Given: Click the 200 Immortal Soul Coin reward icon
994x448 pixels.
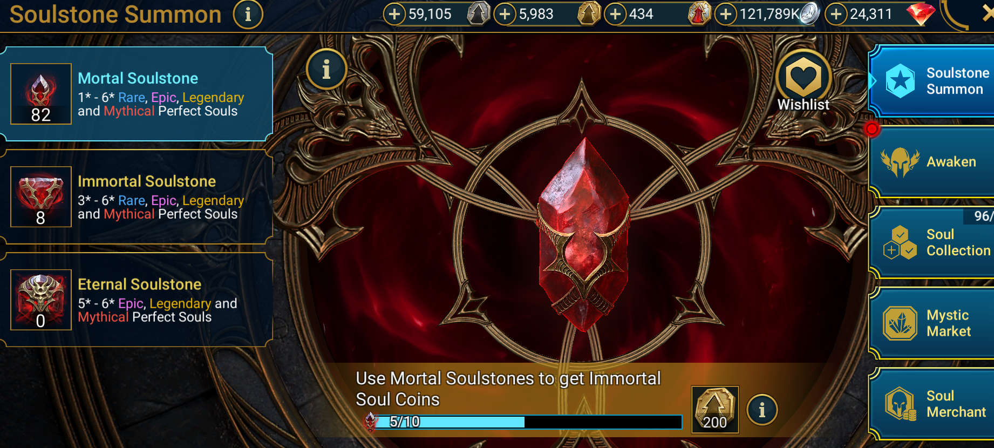Looking at the screenshot, I should [715, 410].
